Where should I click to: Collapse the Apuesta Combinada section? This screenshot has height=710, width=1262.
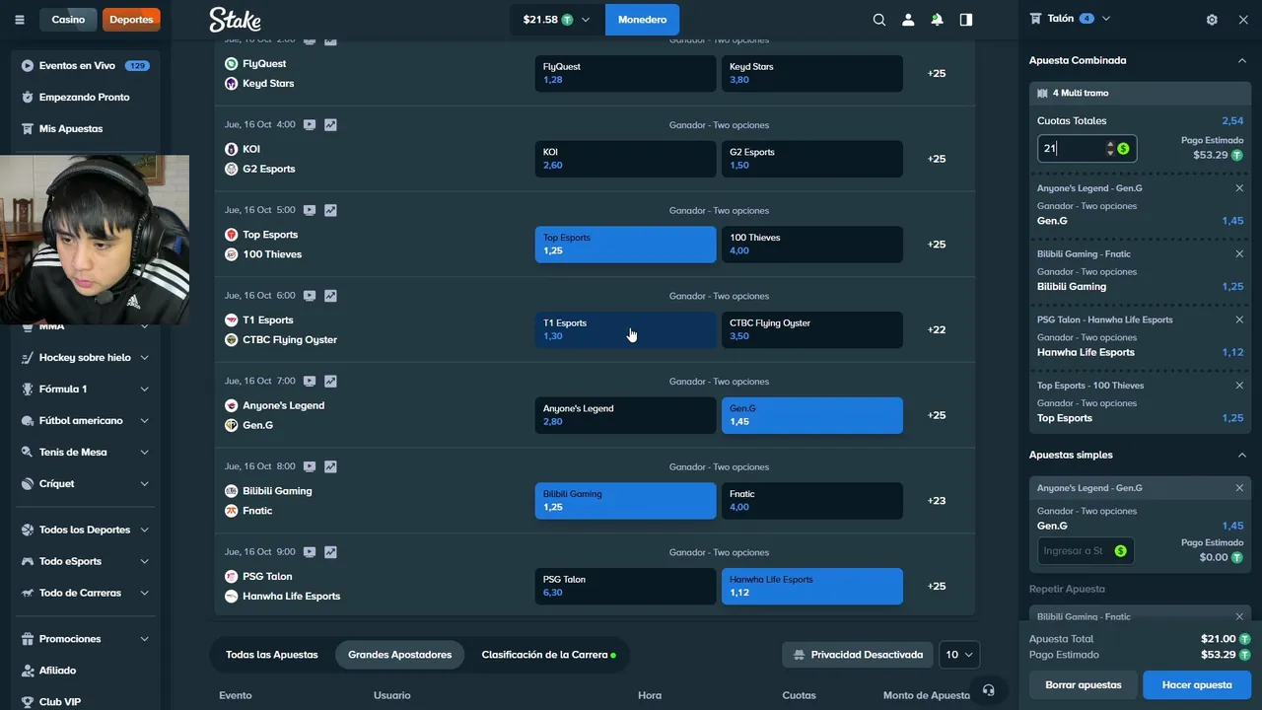1241,60
